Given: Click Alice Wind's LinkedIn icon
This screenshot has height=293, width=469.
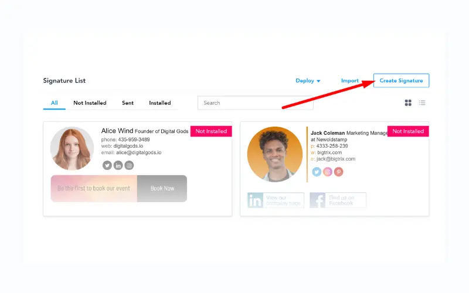Looking at the screenshot, I should [x=118, y=165].
